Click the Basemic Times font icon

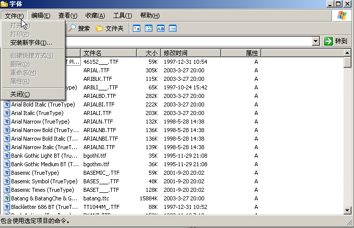7,190
